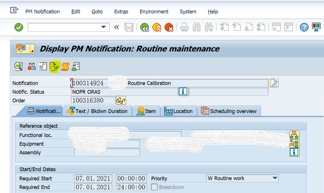The width and height of the screenshot is (324, 193).
Task: Click the reference object info icon
Action: tap(295, 152)
